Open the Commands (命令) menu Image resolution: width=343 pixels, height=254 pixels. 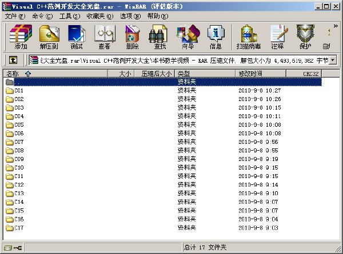pos(42,17)
